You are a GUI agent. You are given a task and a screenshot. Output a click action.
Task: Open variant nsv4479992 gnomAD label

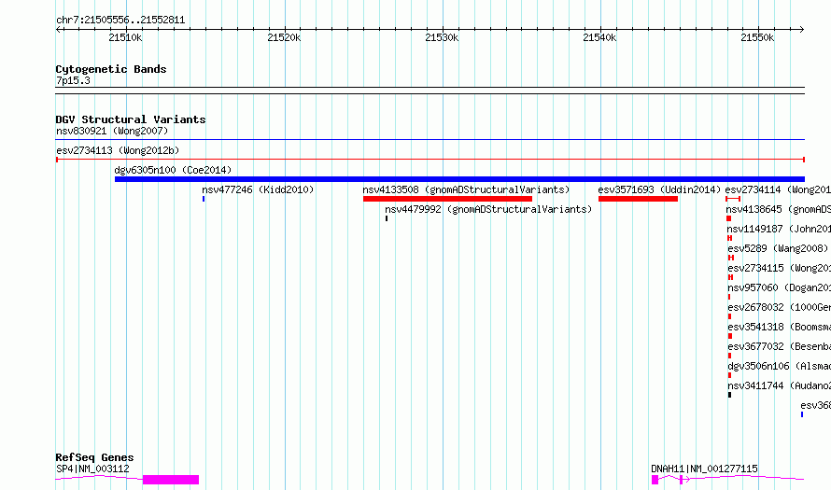tap(488, 209)
